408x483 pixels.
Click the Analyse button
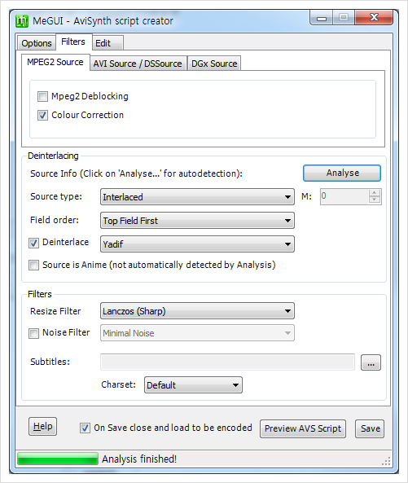click(x=342, y=173)
